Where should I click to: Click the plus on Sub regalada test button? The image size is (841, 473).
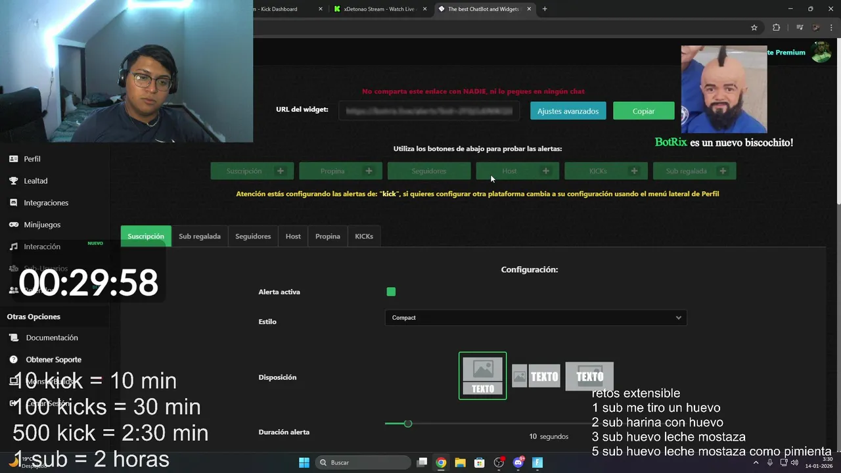(x=723, y=171)
